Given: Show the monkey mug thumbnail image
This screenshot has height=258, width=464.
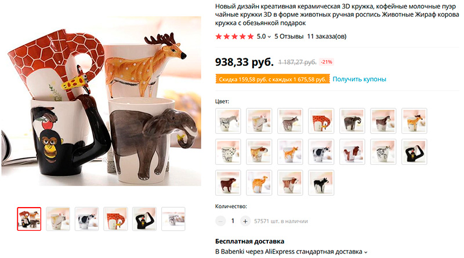Looking at the screenshot, I should pyautogui.click(x=144, y=219).
